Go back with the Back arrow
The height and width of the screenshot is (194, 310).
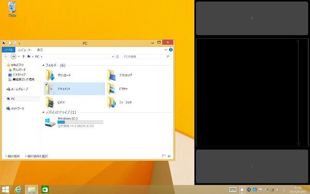[x=6, y=56]
